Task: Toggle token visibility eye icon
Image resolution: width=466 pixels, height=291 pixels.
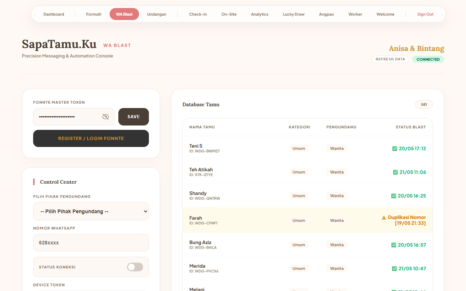Action: point(106,117)
